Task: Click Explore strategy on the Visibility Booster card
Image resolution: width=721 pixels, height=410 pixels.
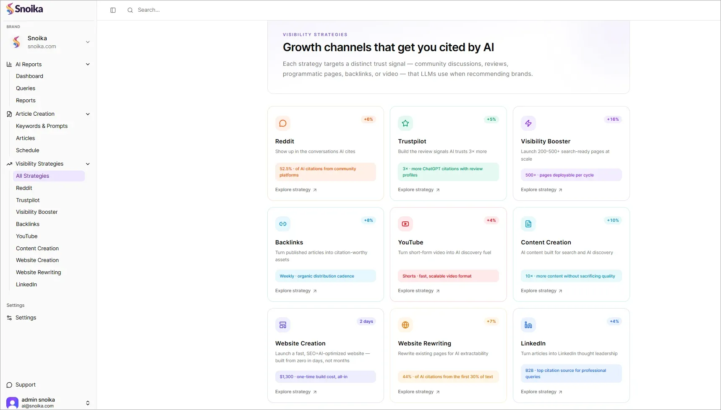Action: [541, 190]
